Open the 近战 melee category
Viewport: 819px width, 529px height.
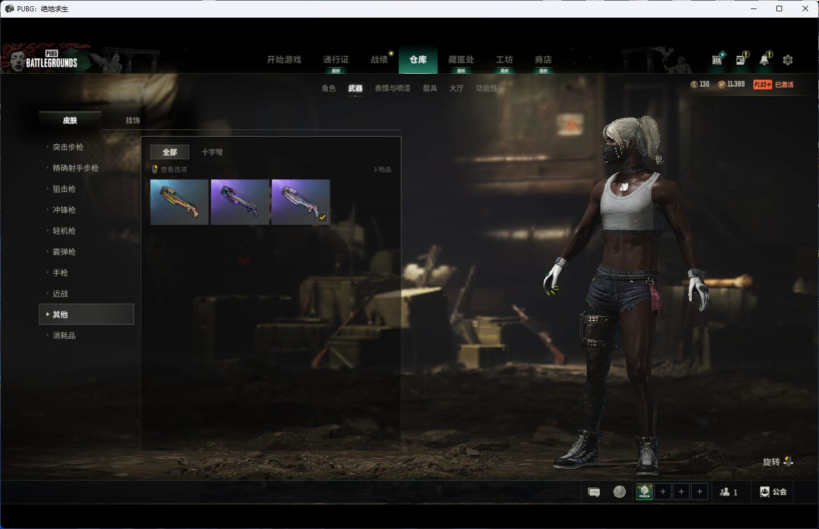click(x=60, y=294)
